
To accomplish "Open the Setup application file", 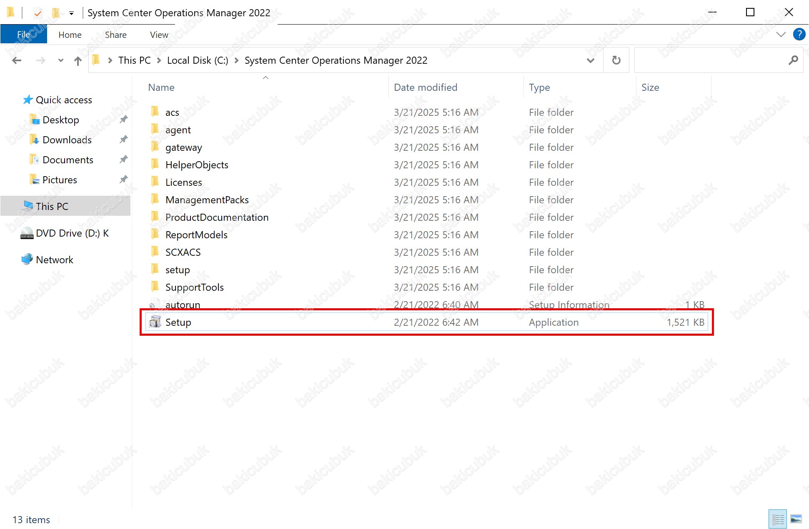I will [426, 322].
